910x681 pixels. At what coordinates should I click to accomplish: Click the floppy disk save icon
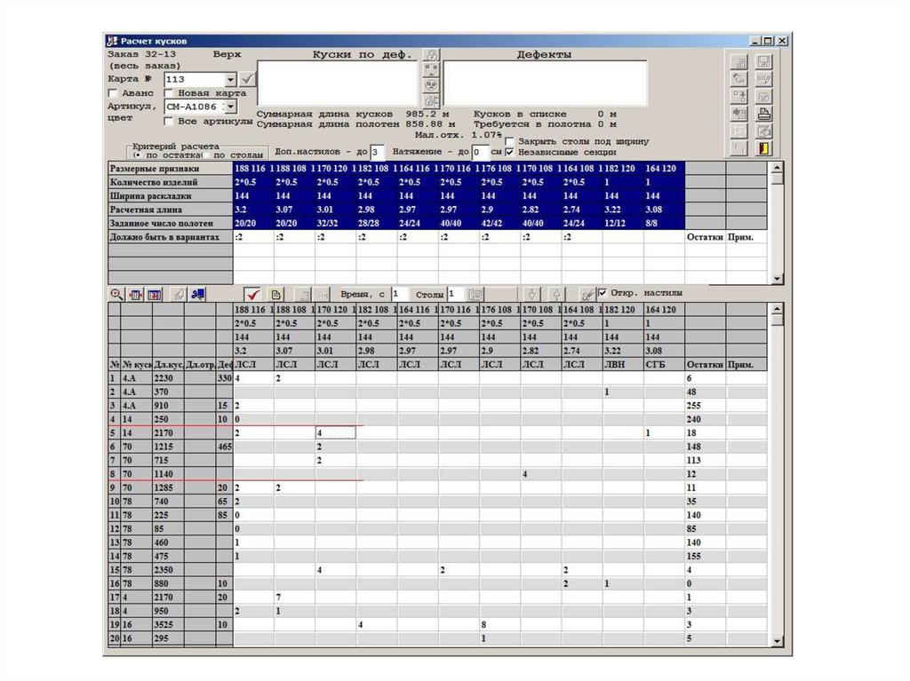click(762, 62)
